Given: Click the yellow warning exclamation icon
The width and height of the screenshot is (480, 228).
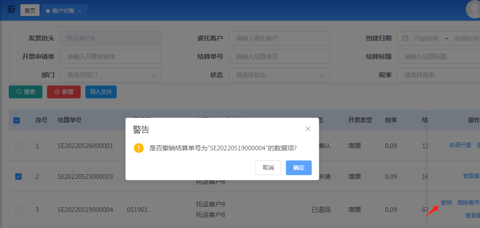Looking at the screenshot, I should 139,148.
